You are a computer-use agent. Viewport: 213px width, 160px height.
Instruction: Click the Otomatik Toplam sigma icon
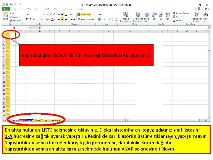(x=174, y=13)
